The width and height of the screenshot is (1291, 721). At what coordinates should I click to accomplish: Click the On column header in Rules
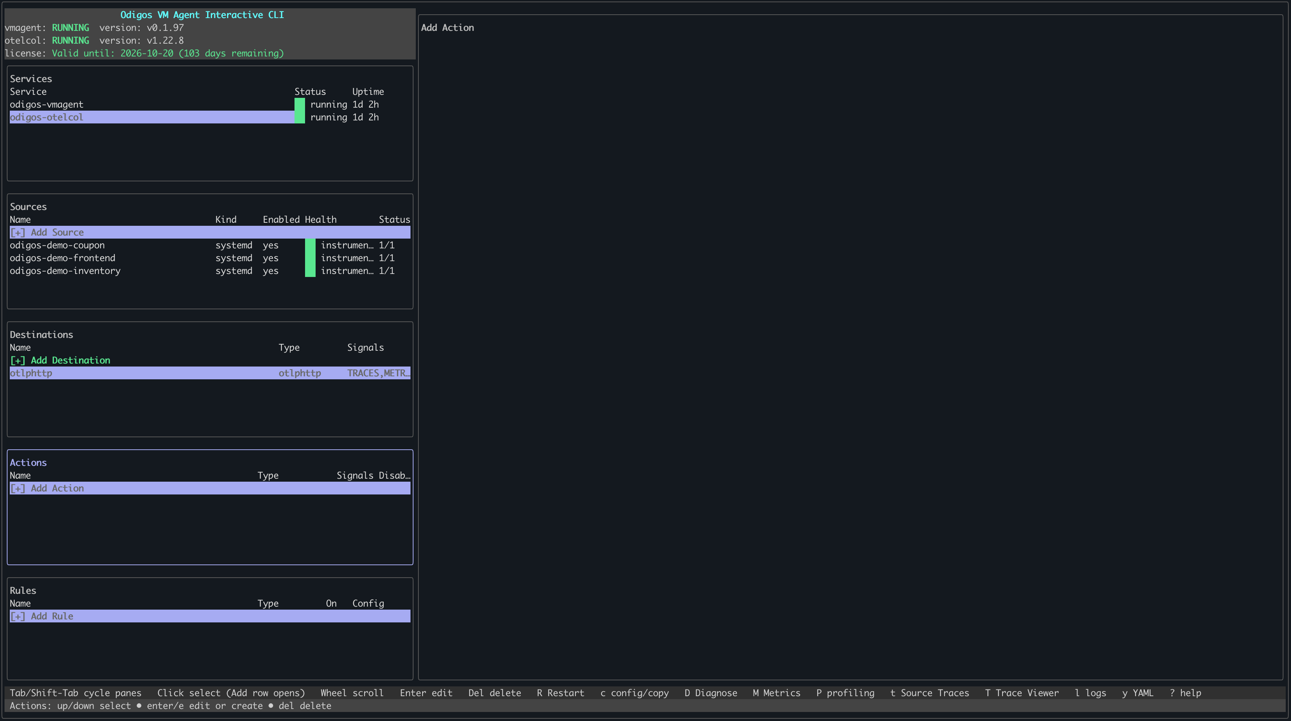pyautogui.click(x=331, y=604)
